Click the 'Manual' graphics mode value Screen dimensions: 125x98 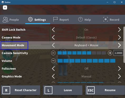(x=86, y=76)
